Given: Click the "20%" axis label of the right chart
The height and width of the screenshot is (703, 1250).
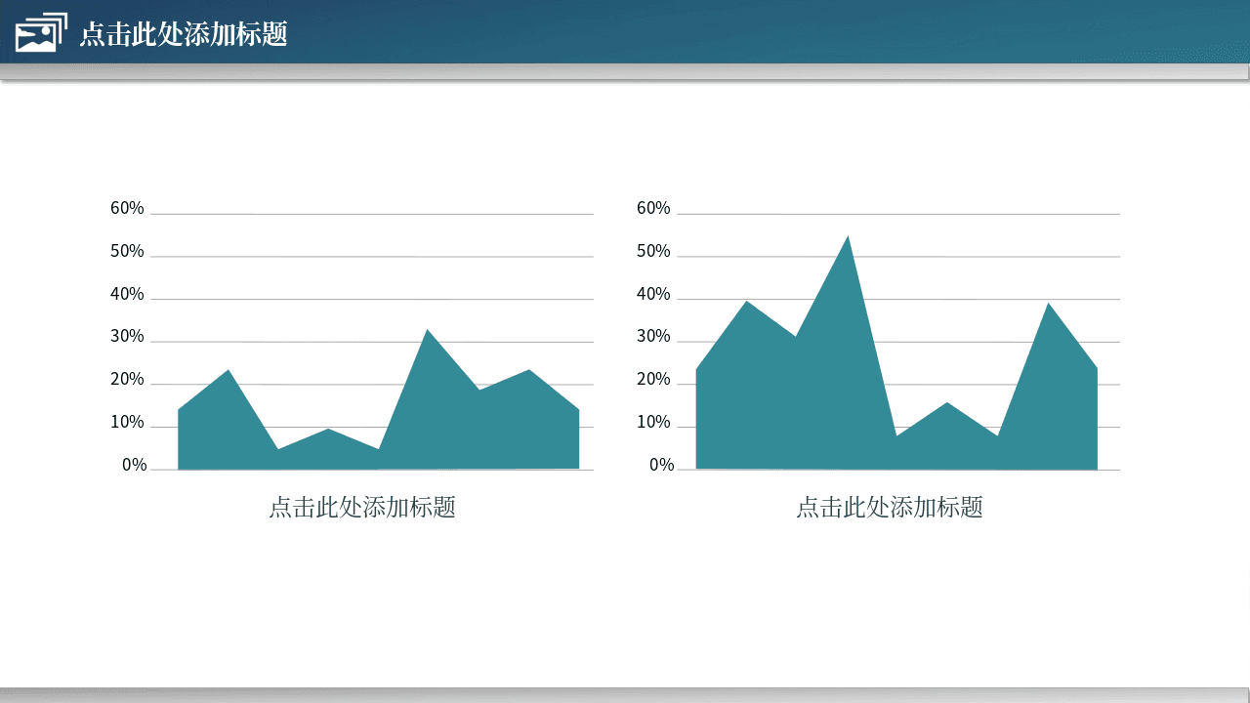Looking at the screenshot, I should pos(653,379).
